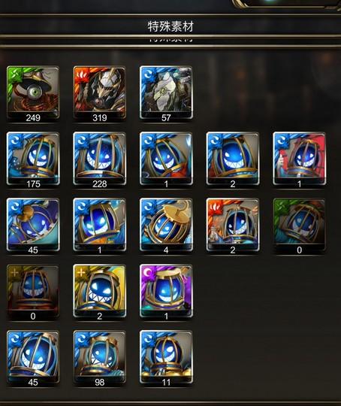
Task: Choose the water rock material with 57
Action: [166, 93]
